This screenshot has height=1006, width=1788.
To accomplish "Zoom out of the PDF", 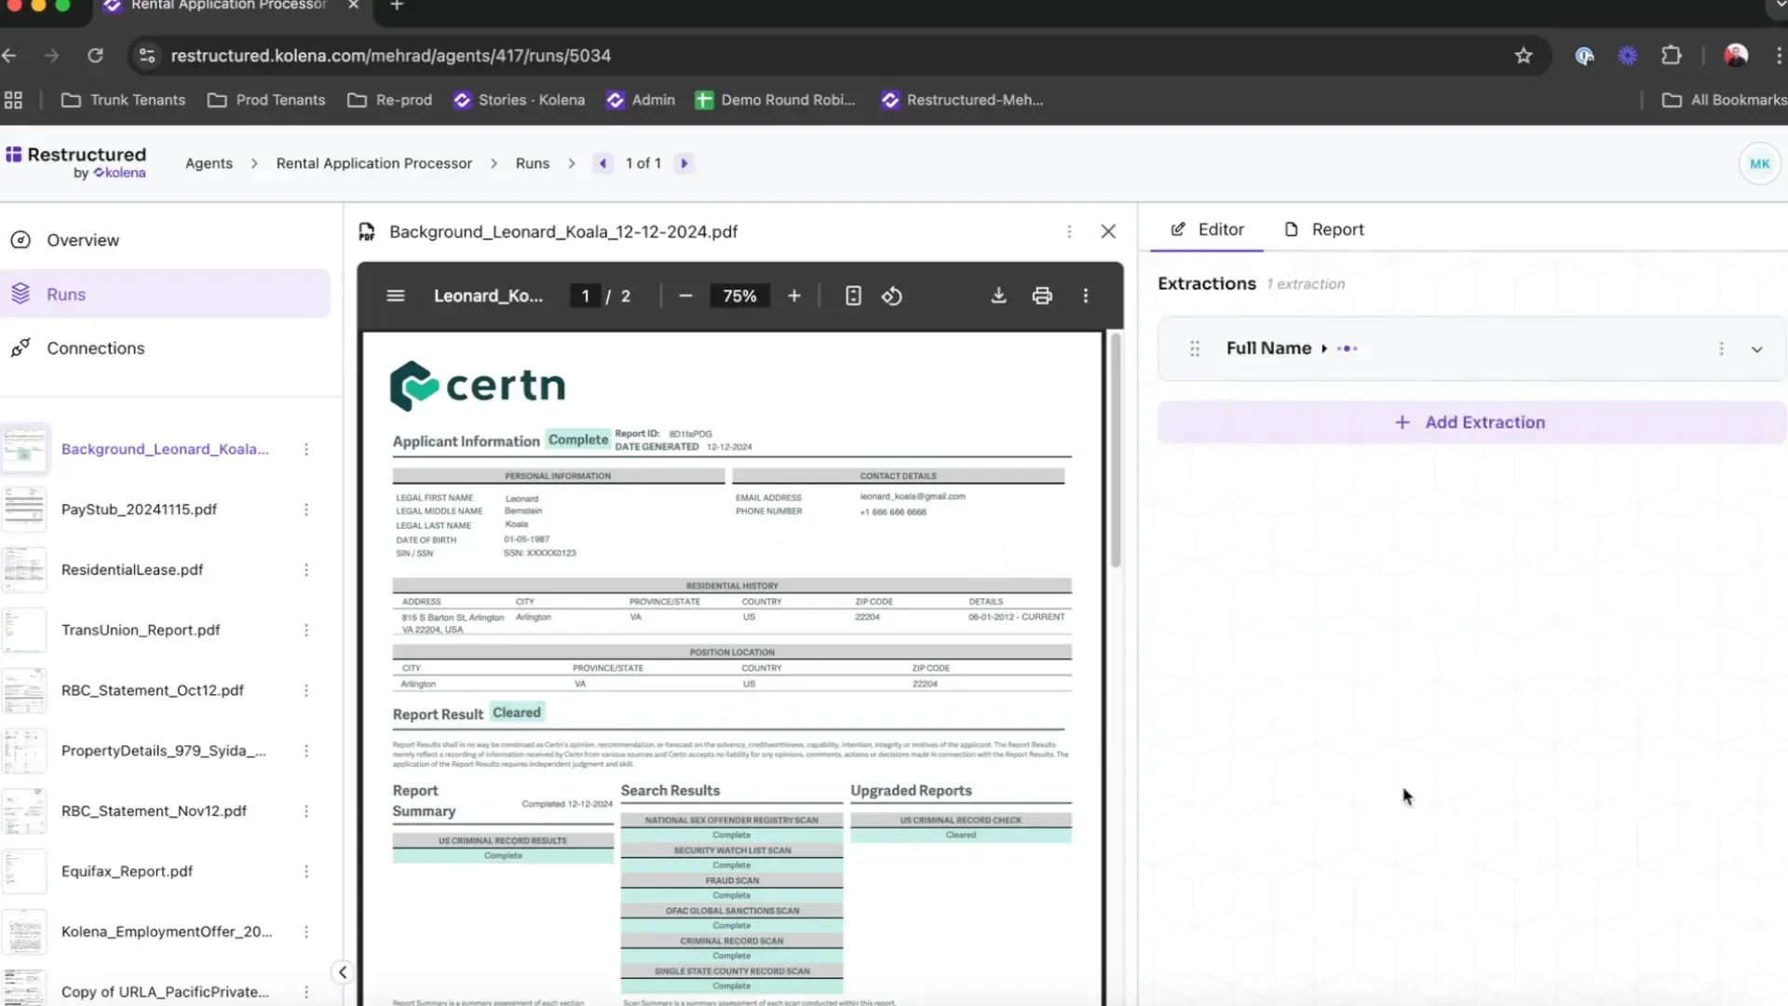I will [x=685, y=295].
